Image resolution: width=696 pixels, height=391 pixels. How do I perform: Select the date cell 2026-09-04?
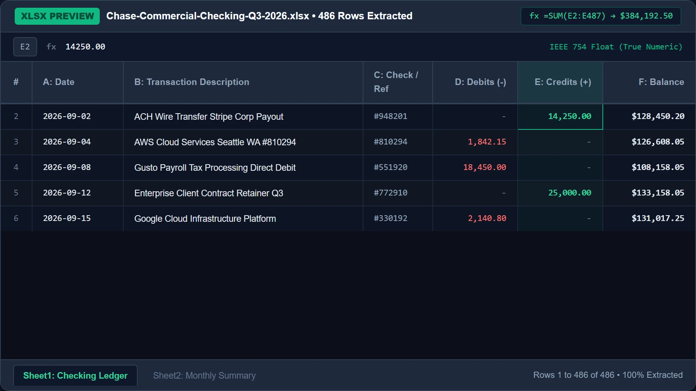coord(78,142)
